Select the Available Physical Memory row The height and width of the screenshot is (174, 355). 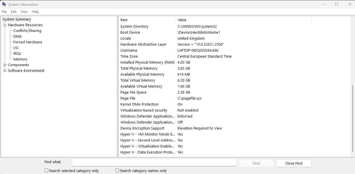tap(215, 74)
